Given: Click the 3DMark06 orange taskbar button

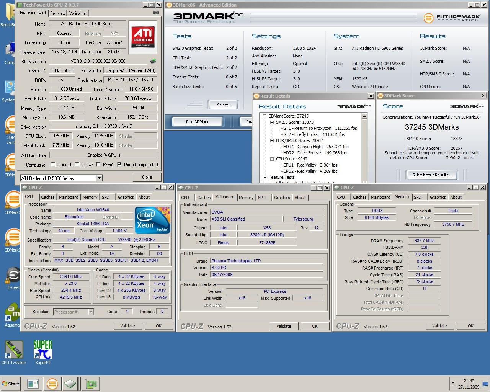Looking at the screenshot, I should 52,384.
